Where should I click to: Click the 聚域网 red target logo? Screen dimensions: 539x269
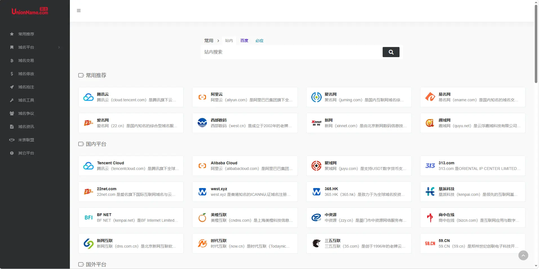(316, 166)
